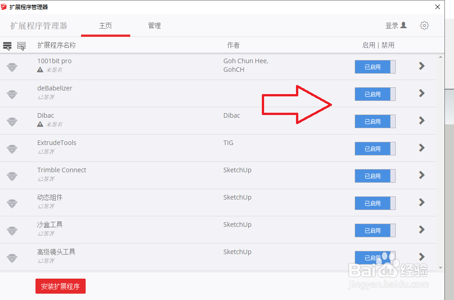Click the 安装扩展程序 button
454x300 pixels.
[61, 286]
